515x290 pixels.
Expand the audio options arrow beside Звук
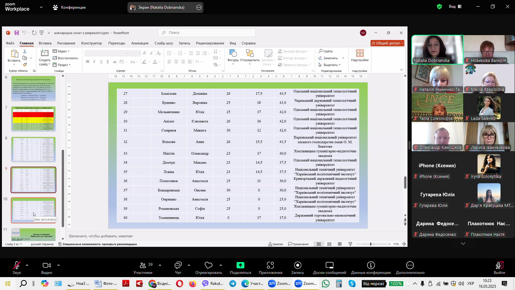(x=27, y=265)
